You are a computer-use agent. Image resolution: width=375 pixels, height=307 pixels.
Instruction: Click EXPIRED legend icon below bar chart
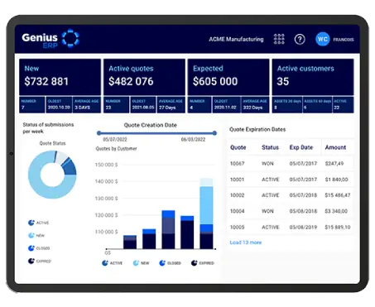[195, 263]
